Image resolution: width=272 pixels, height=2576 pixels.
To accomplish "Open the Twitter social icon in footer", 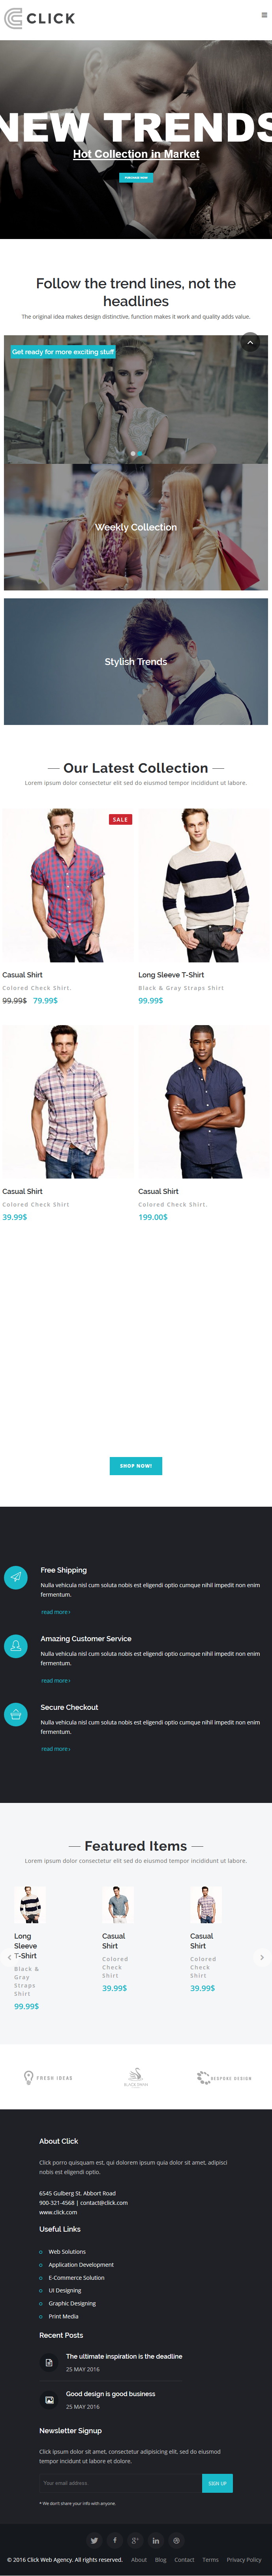I will (x=94, y=2540).
